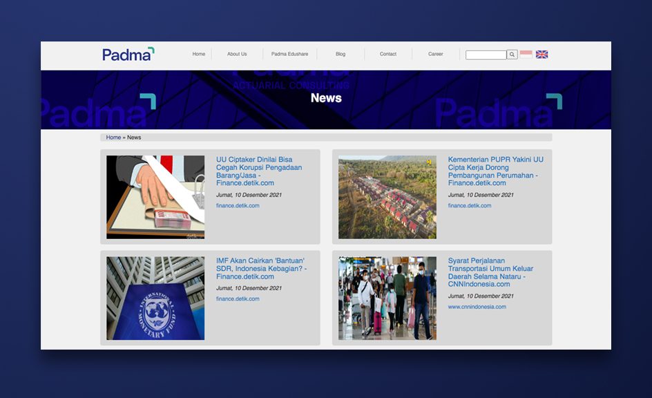
Task: Click the Home breadcrumb link
Action: coord(113,137)
